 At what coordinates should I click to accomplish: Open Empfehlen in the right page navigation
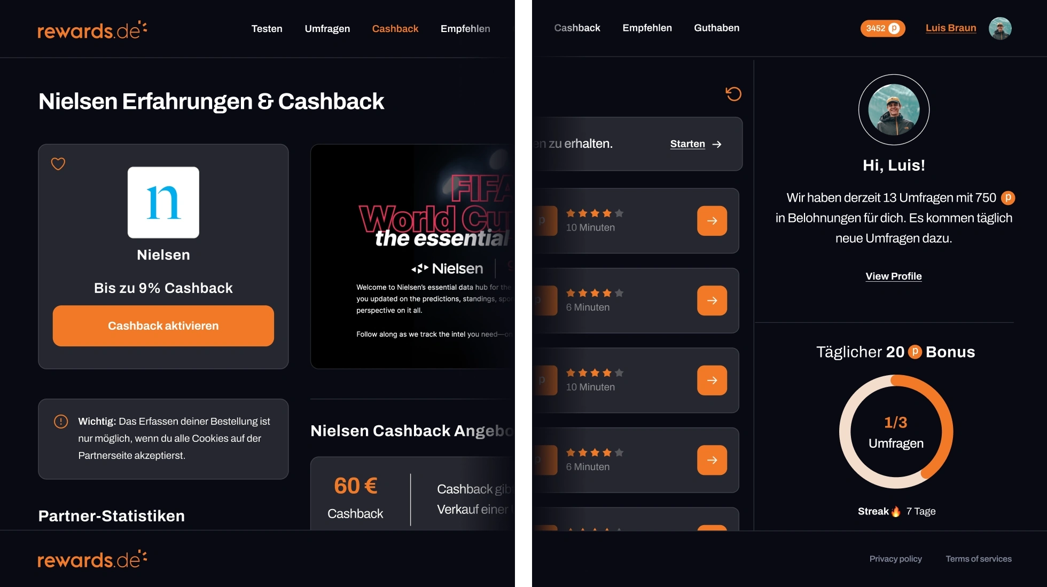[x=647, y=28]
